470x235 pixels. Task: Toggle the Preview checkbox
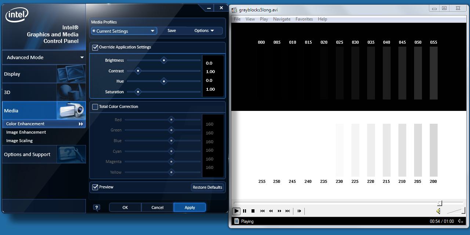(95, 187)
